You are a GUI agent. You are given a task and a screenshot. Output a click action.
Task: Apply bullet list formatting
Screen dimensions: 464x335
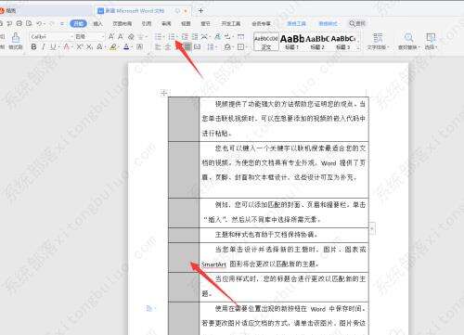coord(159,37)
